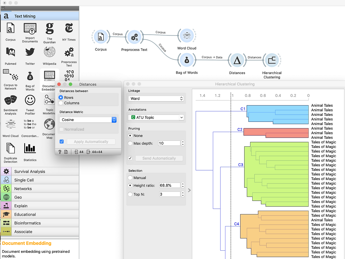This screenshot has width=345, height=259.
Task: Pick the Import Documents widget
Action: coord(30,32)
